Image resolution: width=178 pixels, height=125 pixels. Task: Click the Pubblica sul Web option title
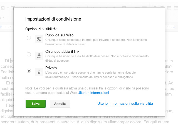tap(59, 35)
